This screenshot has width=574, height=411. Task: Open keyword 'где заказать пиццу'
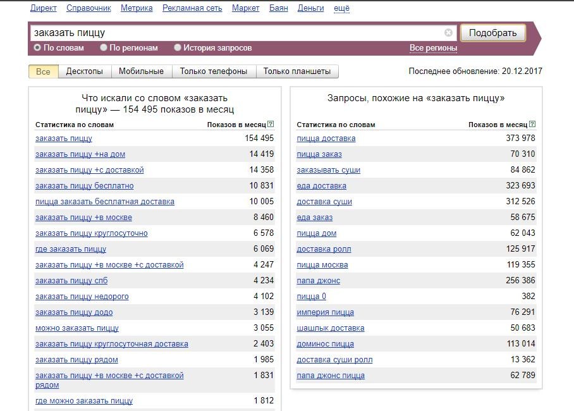point(71,249)
